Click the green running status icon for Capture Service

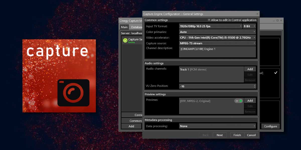click(125, 40)
